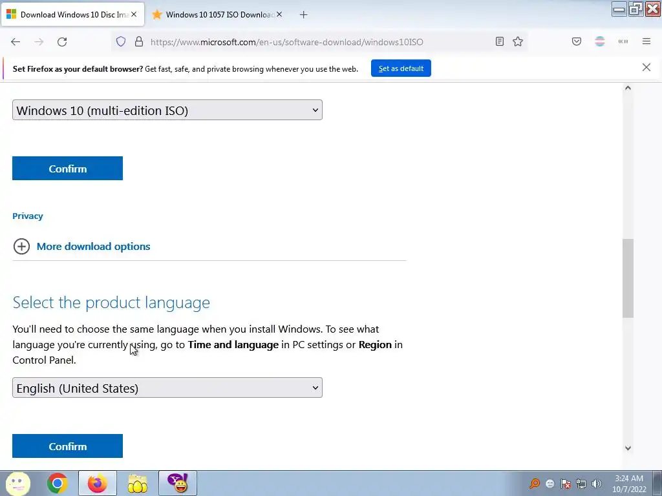662x496 pixels.
Task: Close the Download Windows 10 Disc Image tab
Action: point(133,14)
